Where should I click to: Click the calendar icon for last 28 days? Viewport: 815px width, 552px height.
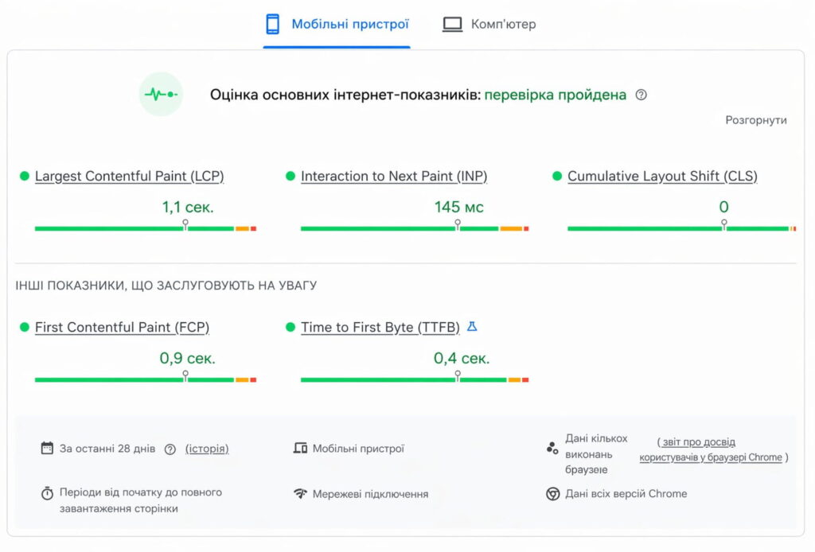tap(47, 449)
